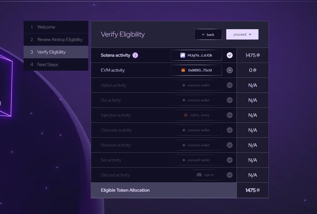Viewport: 317px width, 214px height.
Task: Connect wallet for Osmosis activity
Action: coord(196,130)
